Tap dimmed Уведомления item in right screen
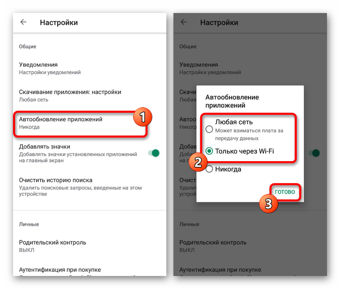Viewport: 340px width, 289px height. 250,68
